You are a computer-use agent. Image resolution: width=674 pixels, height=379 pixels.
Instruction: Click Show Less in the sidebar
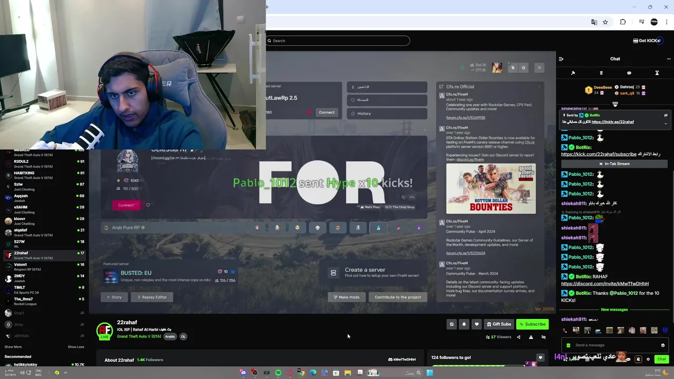pos(76,347)
